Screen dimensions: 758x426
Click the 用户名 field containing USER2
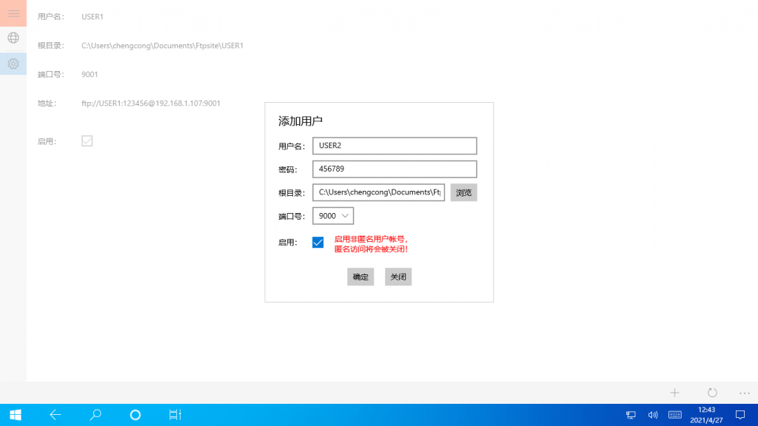395,146
